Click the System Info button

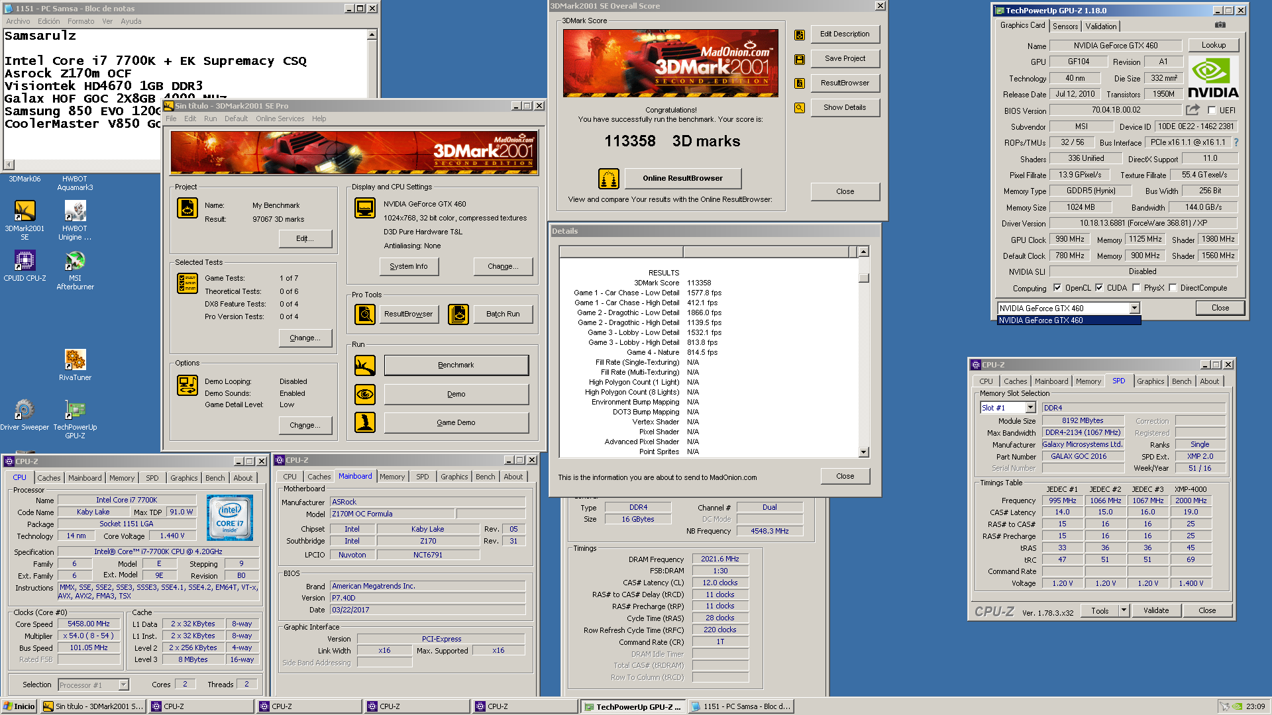[409, 266]
